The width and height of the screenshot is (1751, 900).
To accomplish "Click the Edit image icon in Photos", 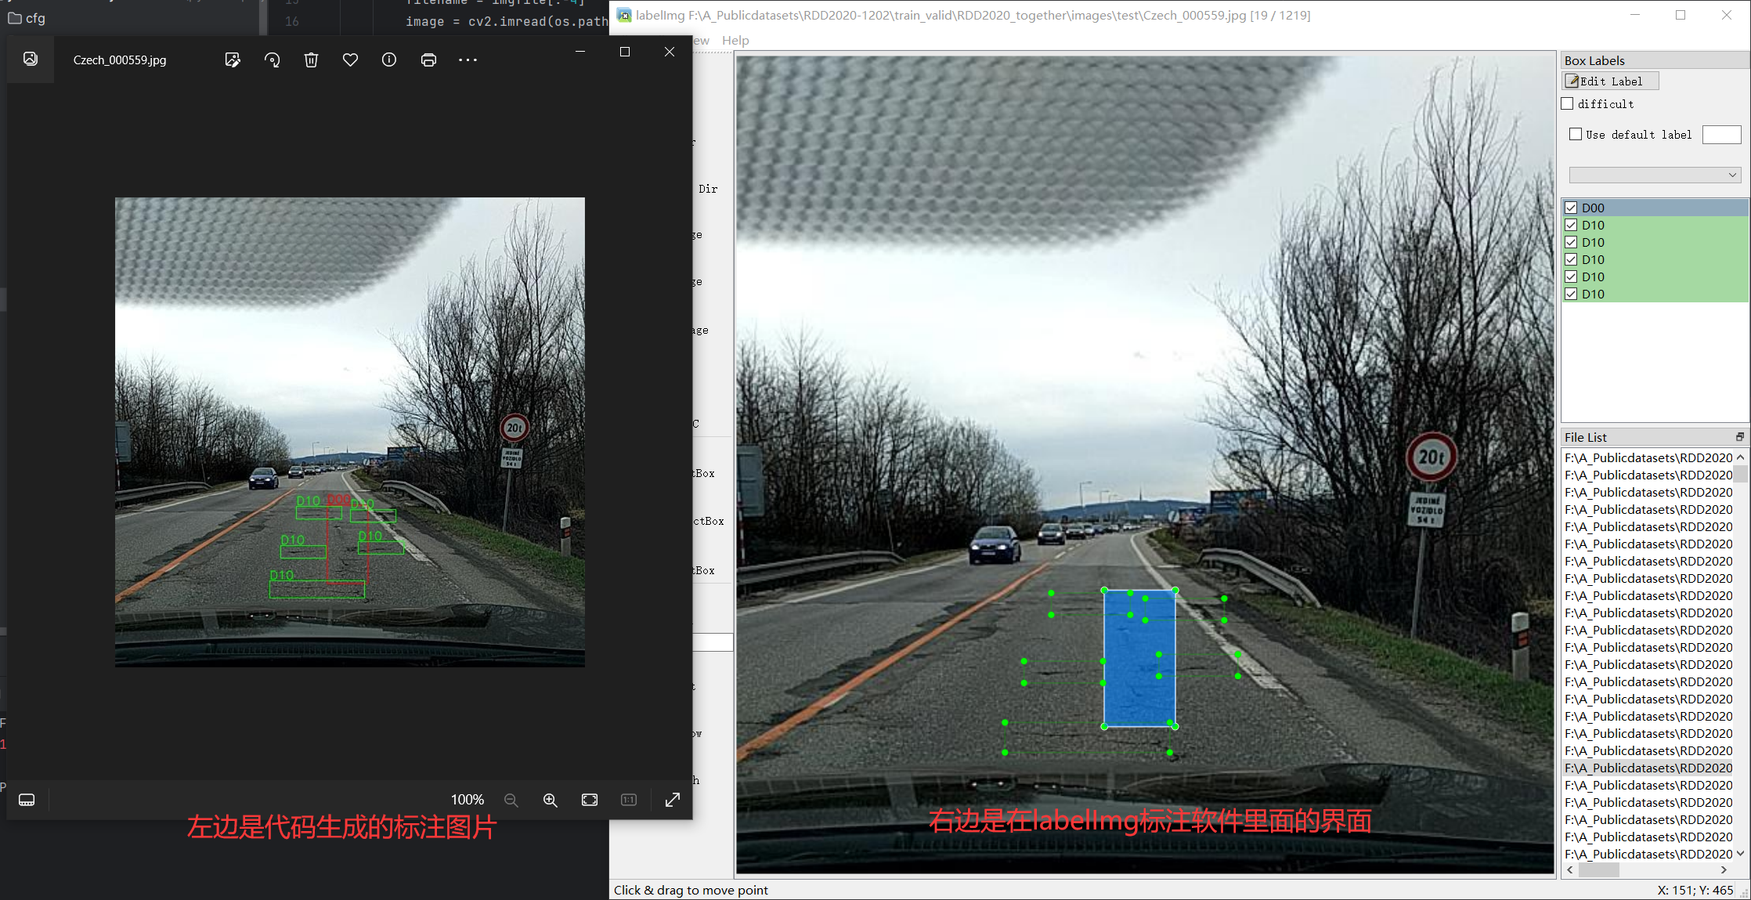I will click(233, 60).
